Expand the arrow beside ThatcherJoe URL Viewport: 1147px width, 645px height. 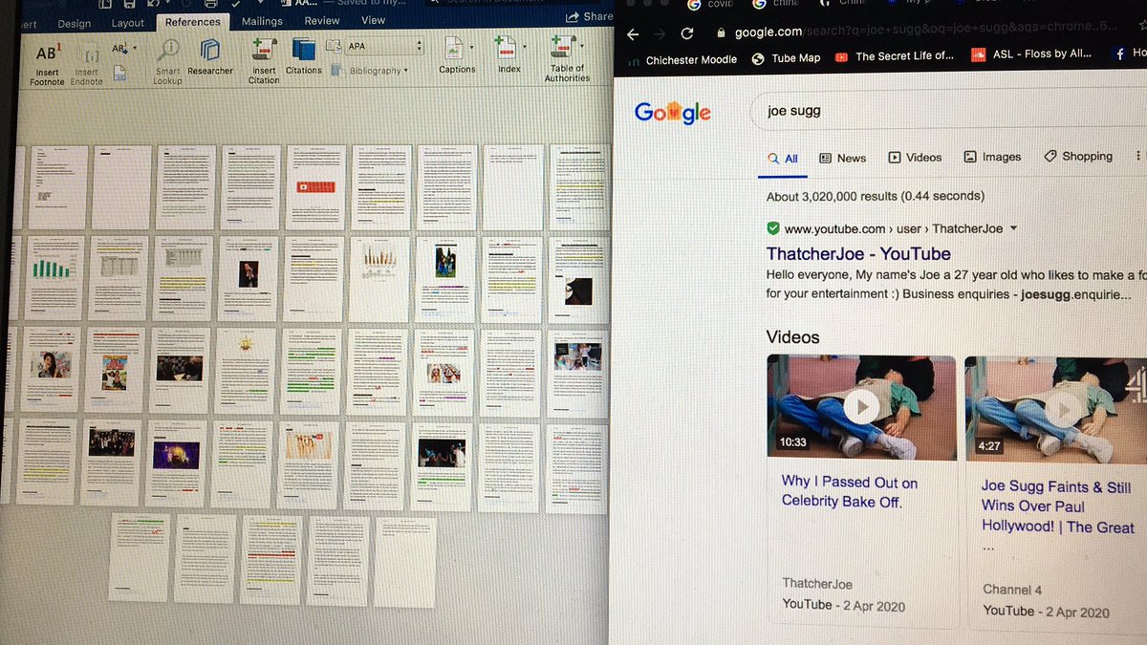coord(1014,228)
